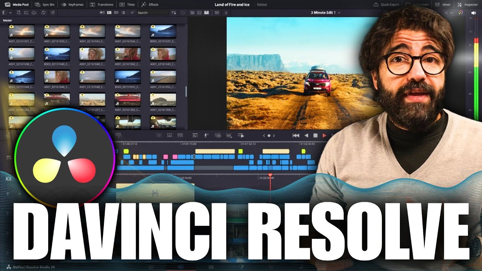Switch media pool to strip view

(x=117, y=13)
